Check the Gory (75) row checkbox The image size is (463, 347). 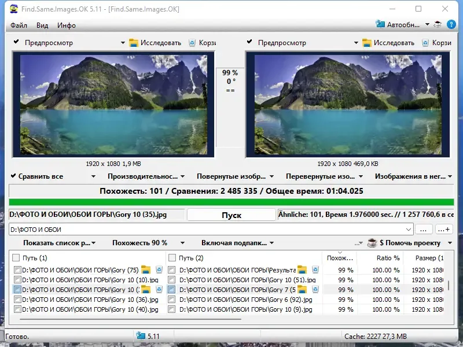coord(17,270)
